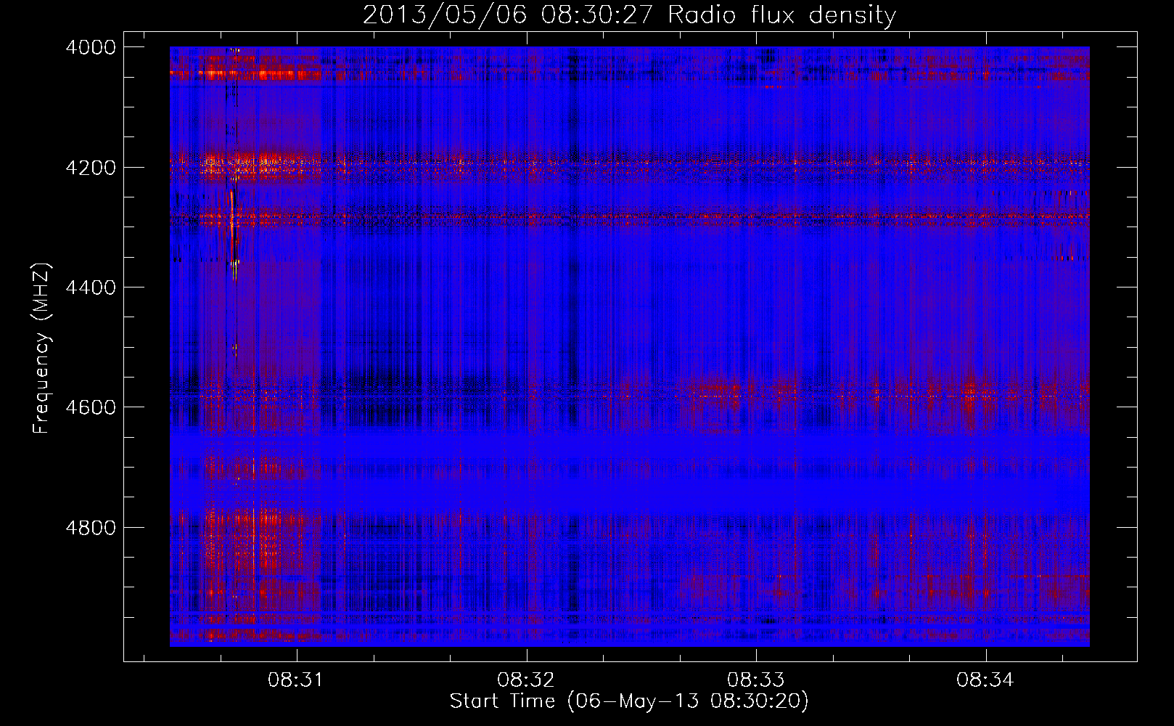Click the plot title 'Radio flux density'
This screenshot has width=1174, height=726.
coord(782,15)
